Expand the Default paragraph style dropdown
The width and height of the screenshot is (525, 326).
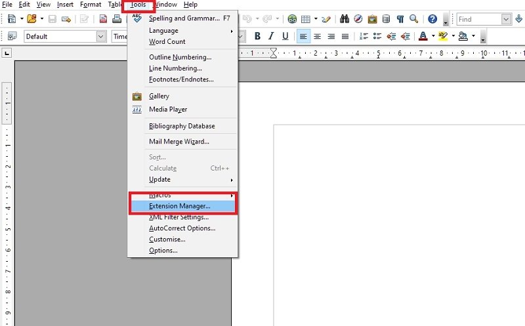[x=101, y=36]
